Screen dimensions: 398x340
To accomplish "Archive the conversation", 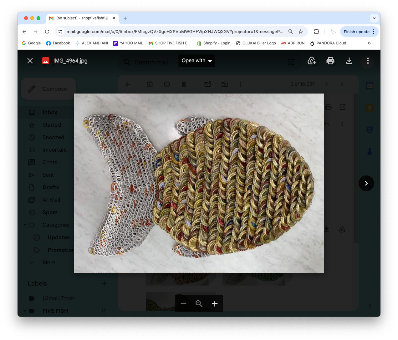I will tap(150, 84).
